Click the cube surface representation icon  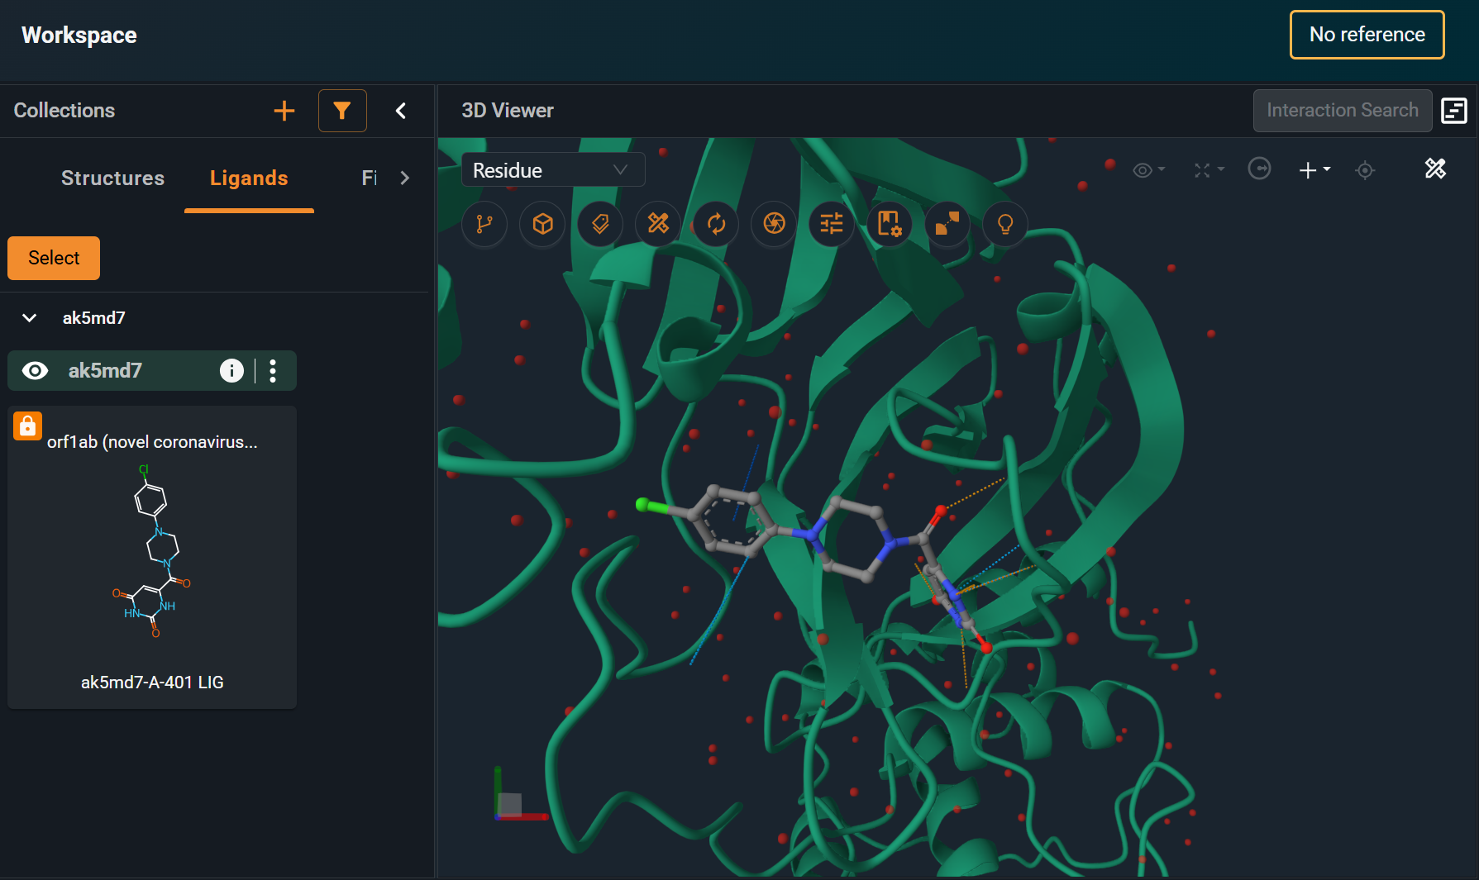(x=542, y=224)
